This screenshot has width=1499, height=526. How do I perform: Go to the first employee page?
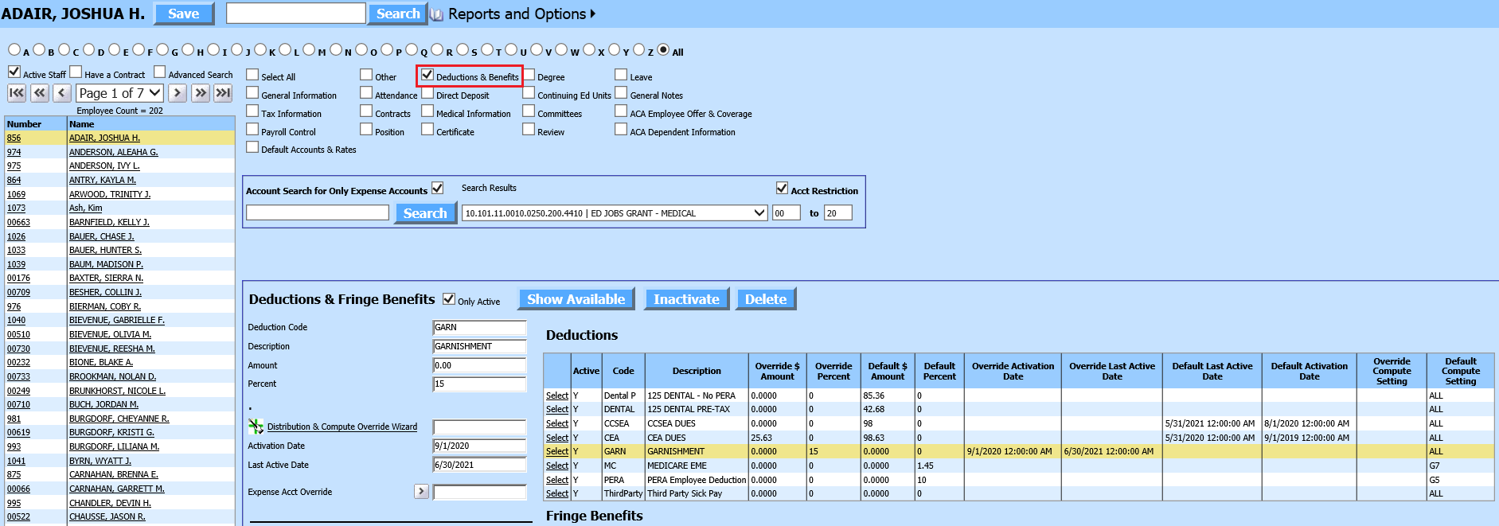(16, 93)
